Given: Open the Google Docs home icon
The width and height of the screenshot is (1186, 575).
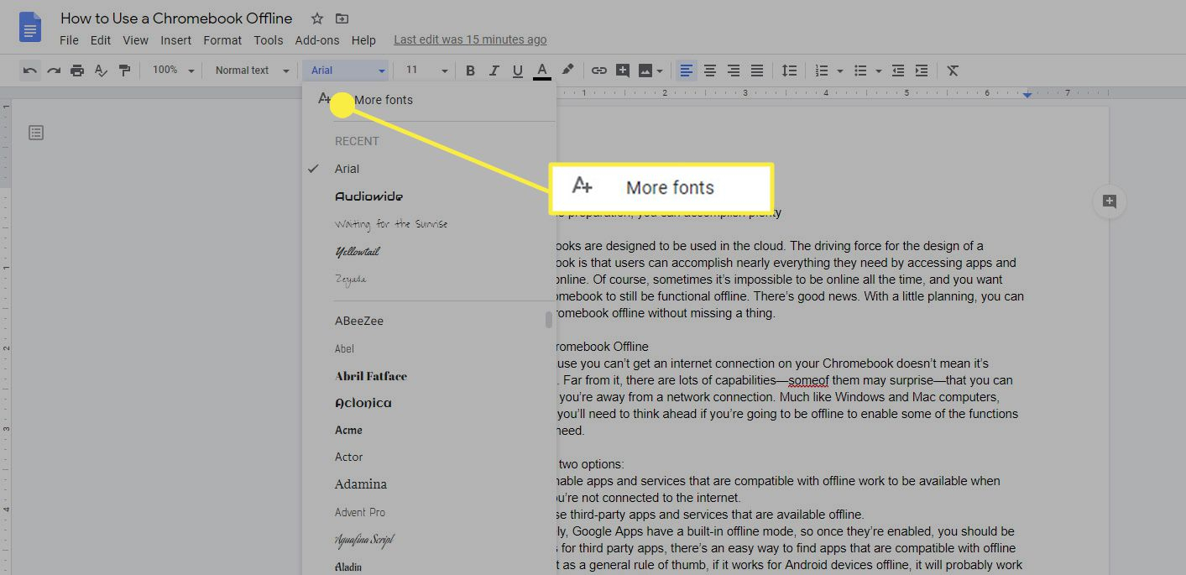Looking at the screenshot, I should 30,27.
